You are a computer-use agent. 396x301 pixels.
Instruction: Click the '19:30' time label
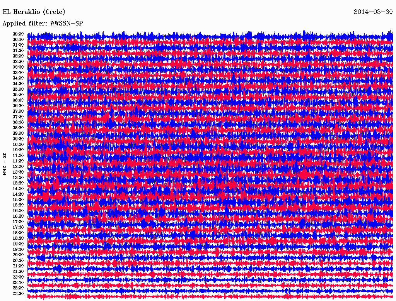(18, 249)
